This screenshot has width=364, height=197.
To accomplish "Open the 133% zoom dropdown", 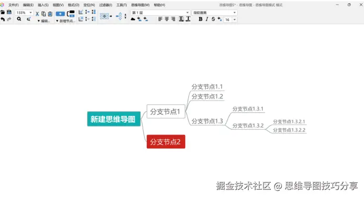I will [x=31, y=13].
